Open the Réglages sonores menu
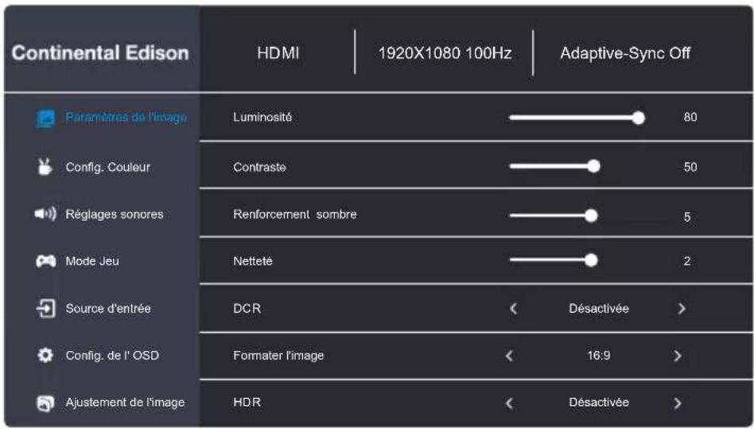 tap(115, 214)
